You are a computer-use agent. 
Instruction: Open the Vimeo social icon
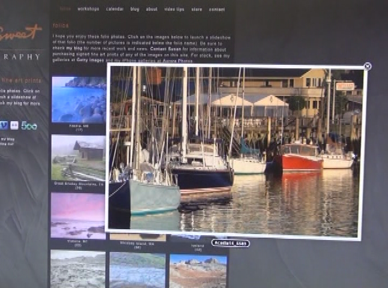(4, 125)
